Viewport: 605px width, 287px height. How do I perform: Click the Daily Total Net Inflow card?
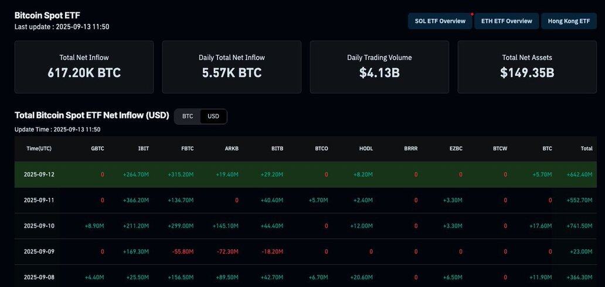(x=232, y=67)
